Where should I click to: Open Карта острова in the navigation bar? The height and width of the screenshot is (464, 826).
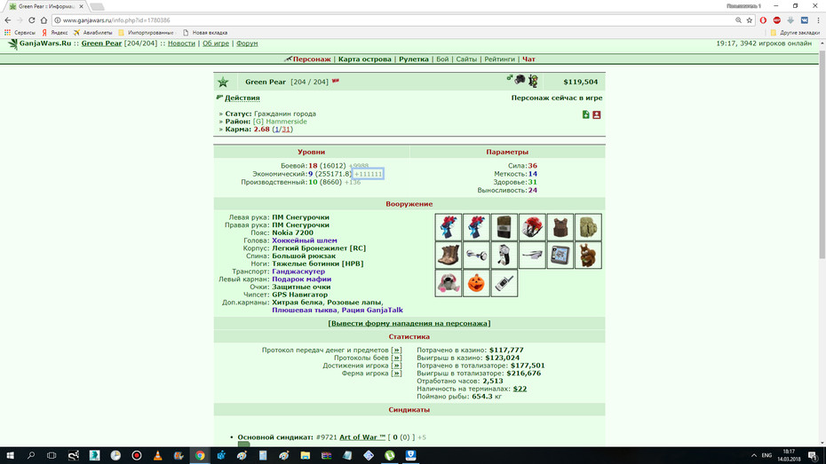click(x=364, y=59)
